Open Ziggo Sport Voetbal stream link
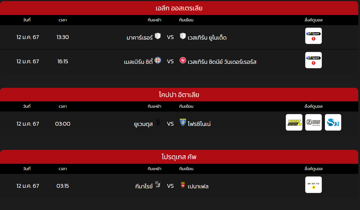The image size is (360, 210). 313,122
